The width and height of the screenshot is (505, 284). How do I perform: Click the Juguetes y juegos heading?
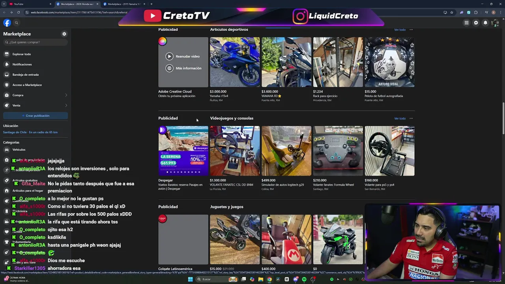click(226, 207)
